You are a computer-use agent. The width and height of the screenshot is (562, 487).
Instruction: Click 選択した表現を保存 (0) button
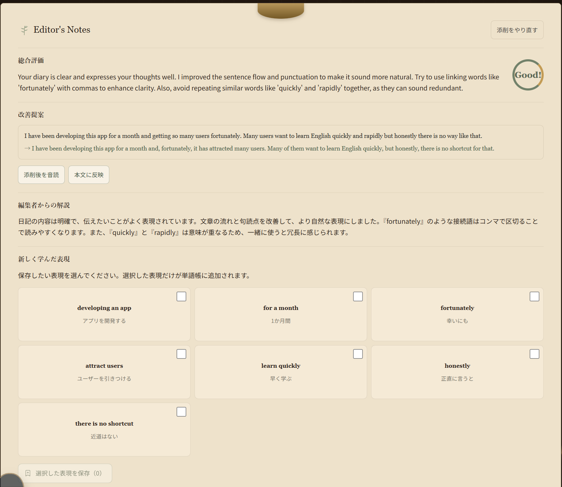tap(65, 473)
